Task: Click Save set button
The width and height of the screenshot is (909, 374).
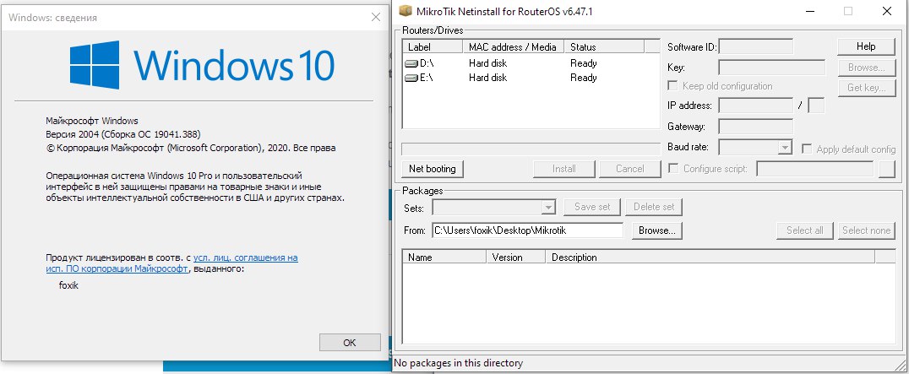Action: [591, 207]
